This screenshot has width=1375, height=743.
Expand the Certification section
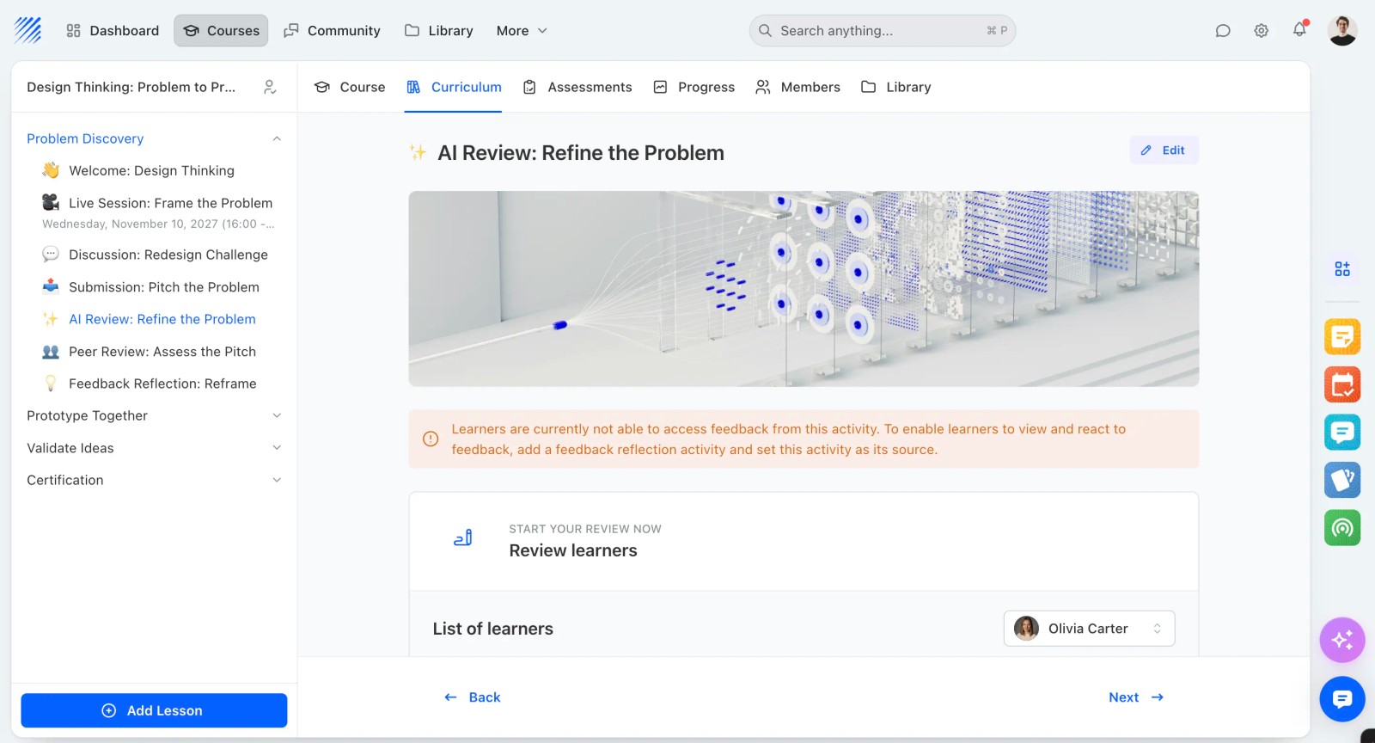coord(154,480)
